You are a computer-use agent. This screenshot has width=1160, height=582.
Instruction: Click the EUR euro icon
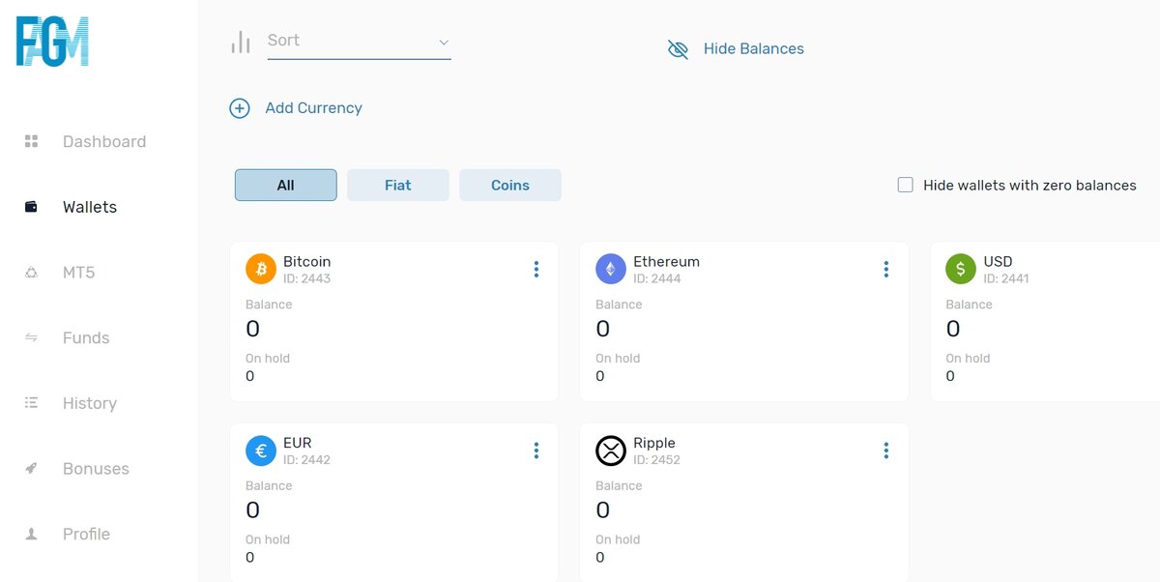[x=261, y=451]
